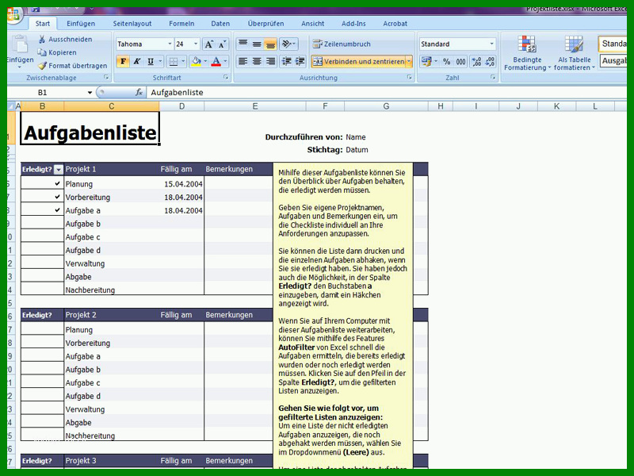This screenshot has width=634, height=476.
Task: Align text to top of cell
Action: (x=243, y=44)
